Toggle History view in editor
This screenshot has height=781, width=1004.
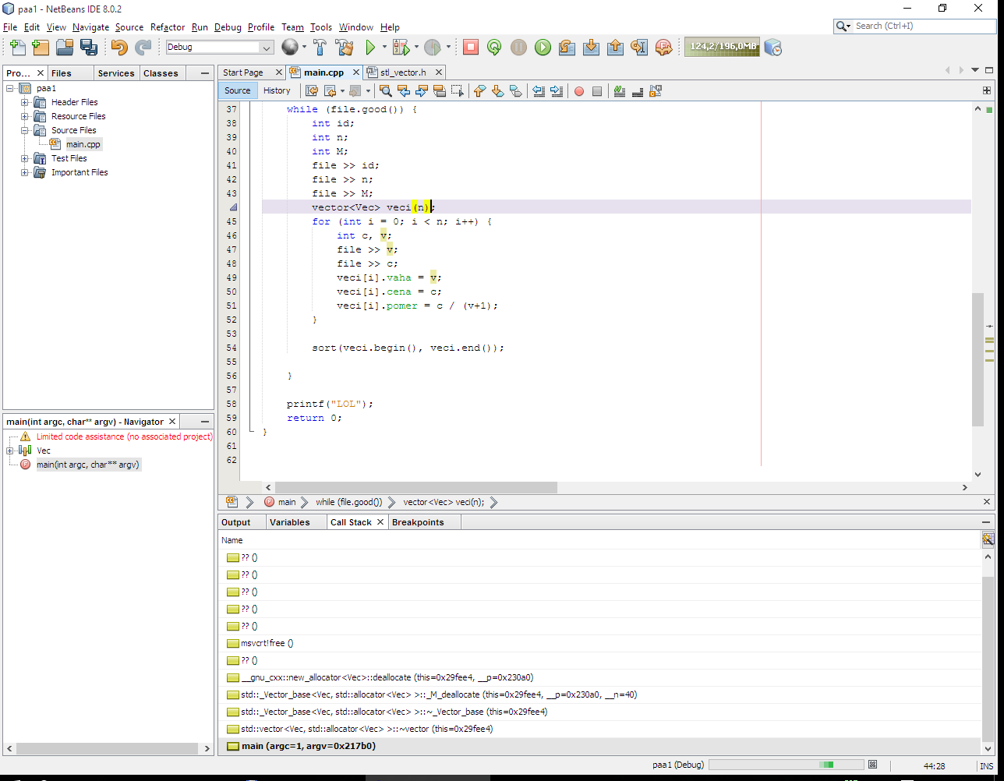[x=277, y=90]
